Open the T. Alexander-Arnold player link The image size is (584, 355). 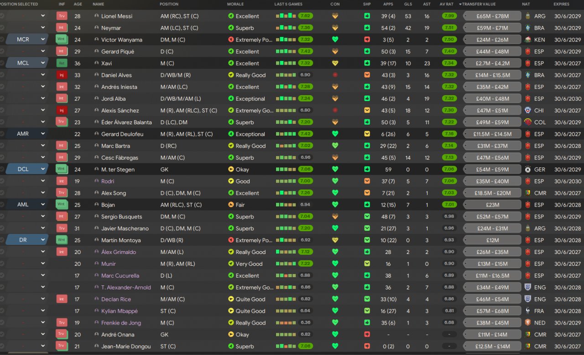pos(126,287)
